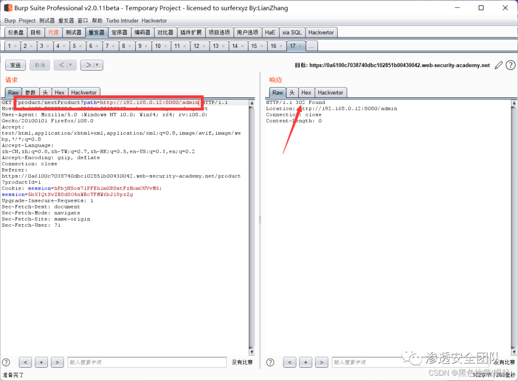This screenshot has height=381, width=518.
Task: Switch to the HaE tab
Action: pyautogui.click(x=270, y=33)
